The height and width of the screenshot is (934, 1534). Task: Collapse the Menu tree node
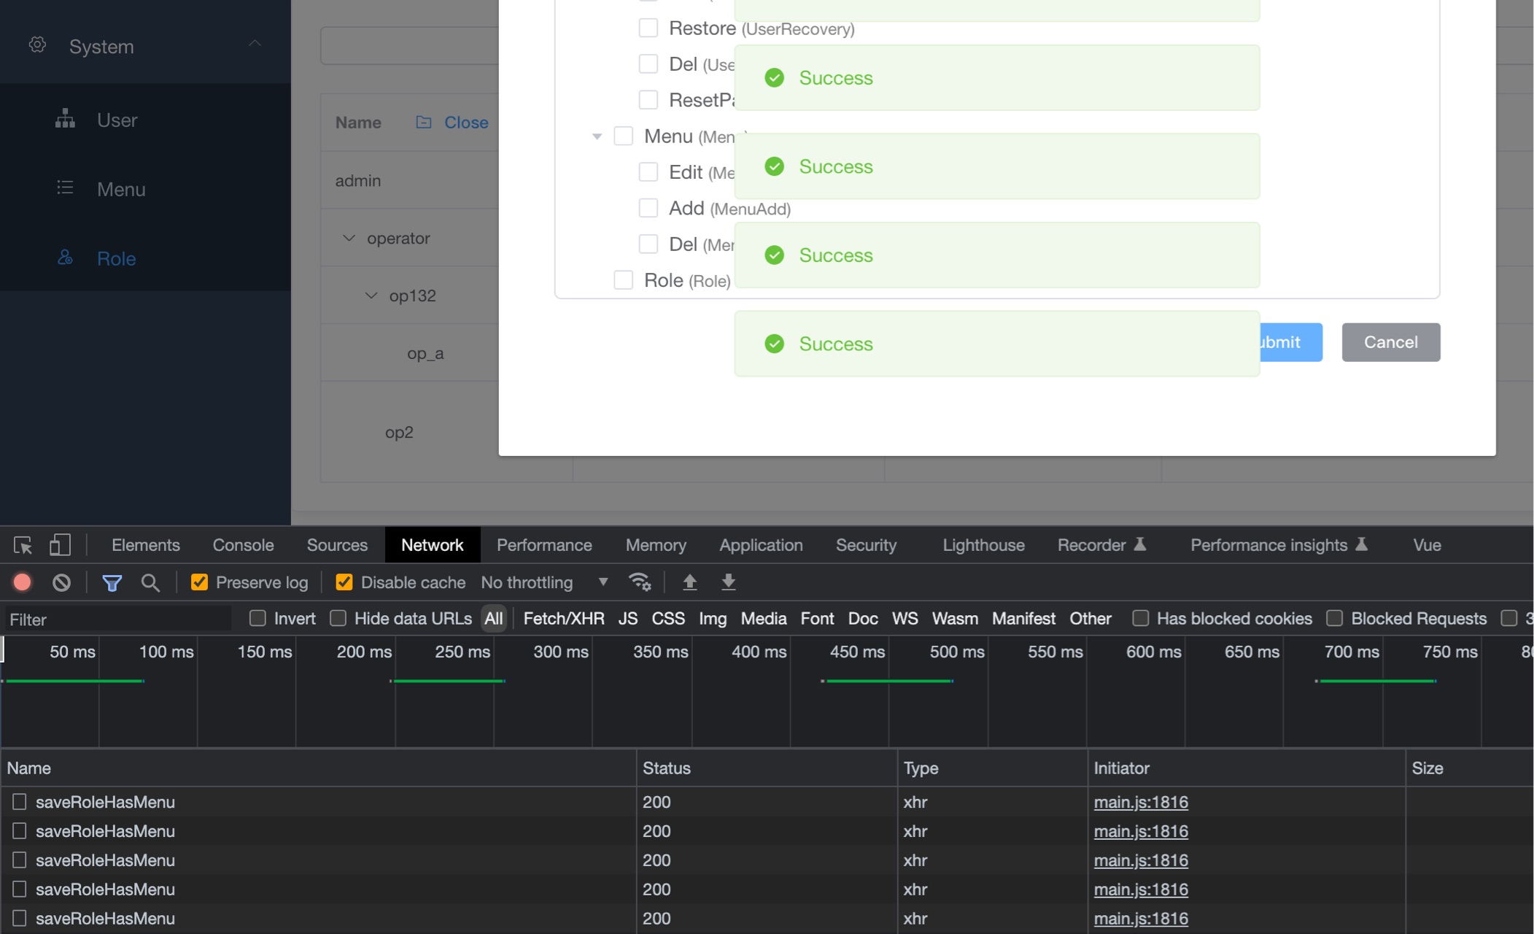[597, 136]
